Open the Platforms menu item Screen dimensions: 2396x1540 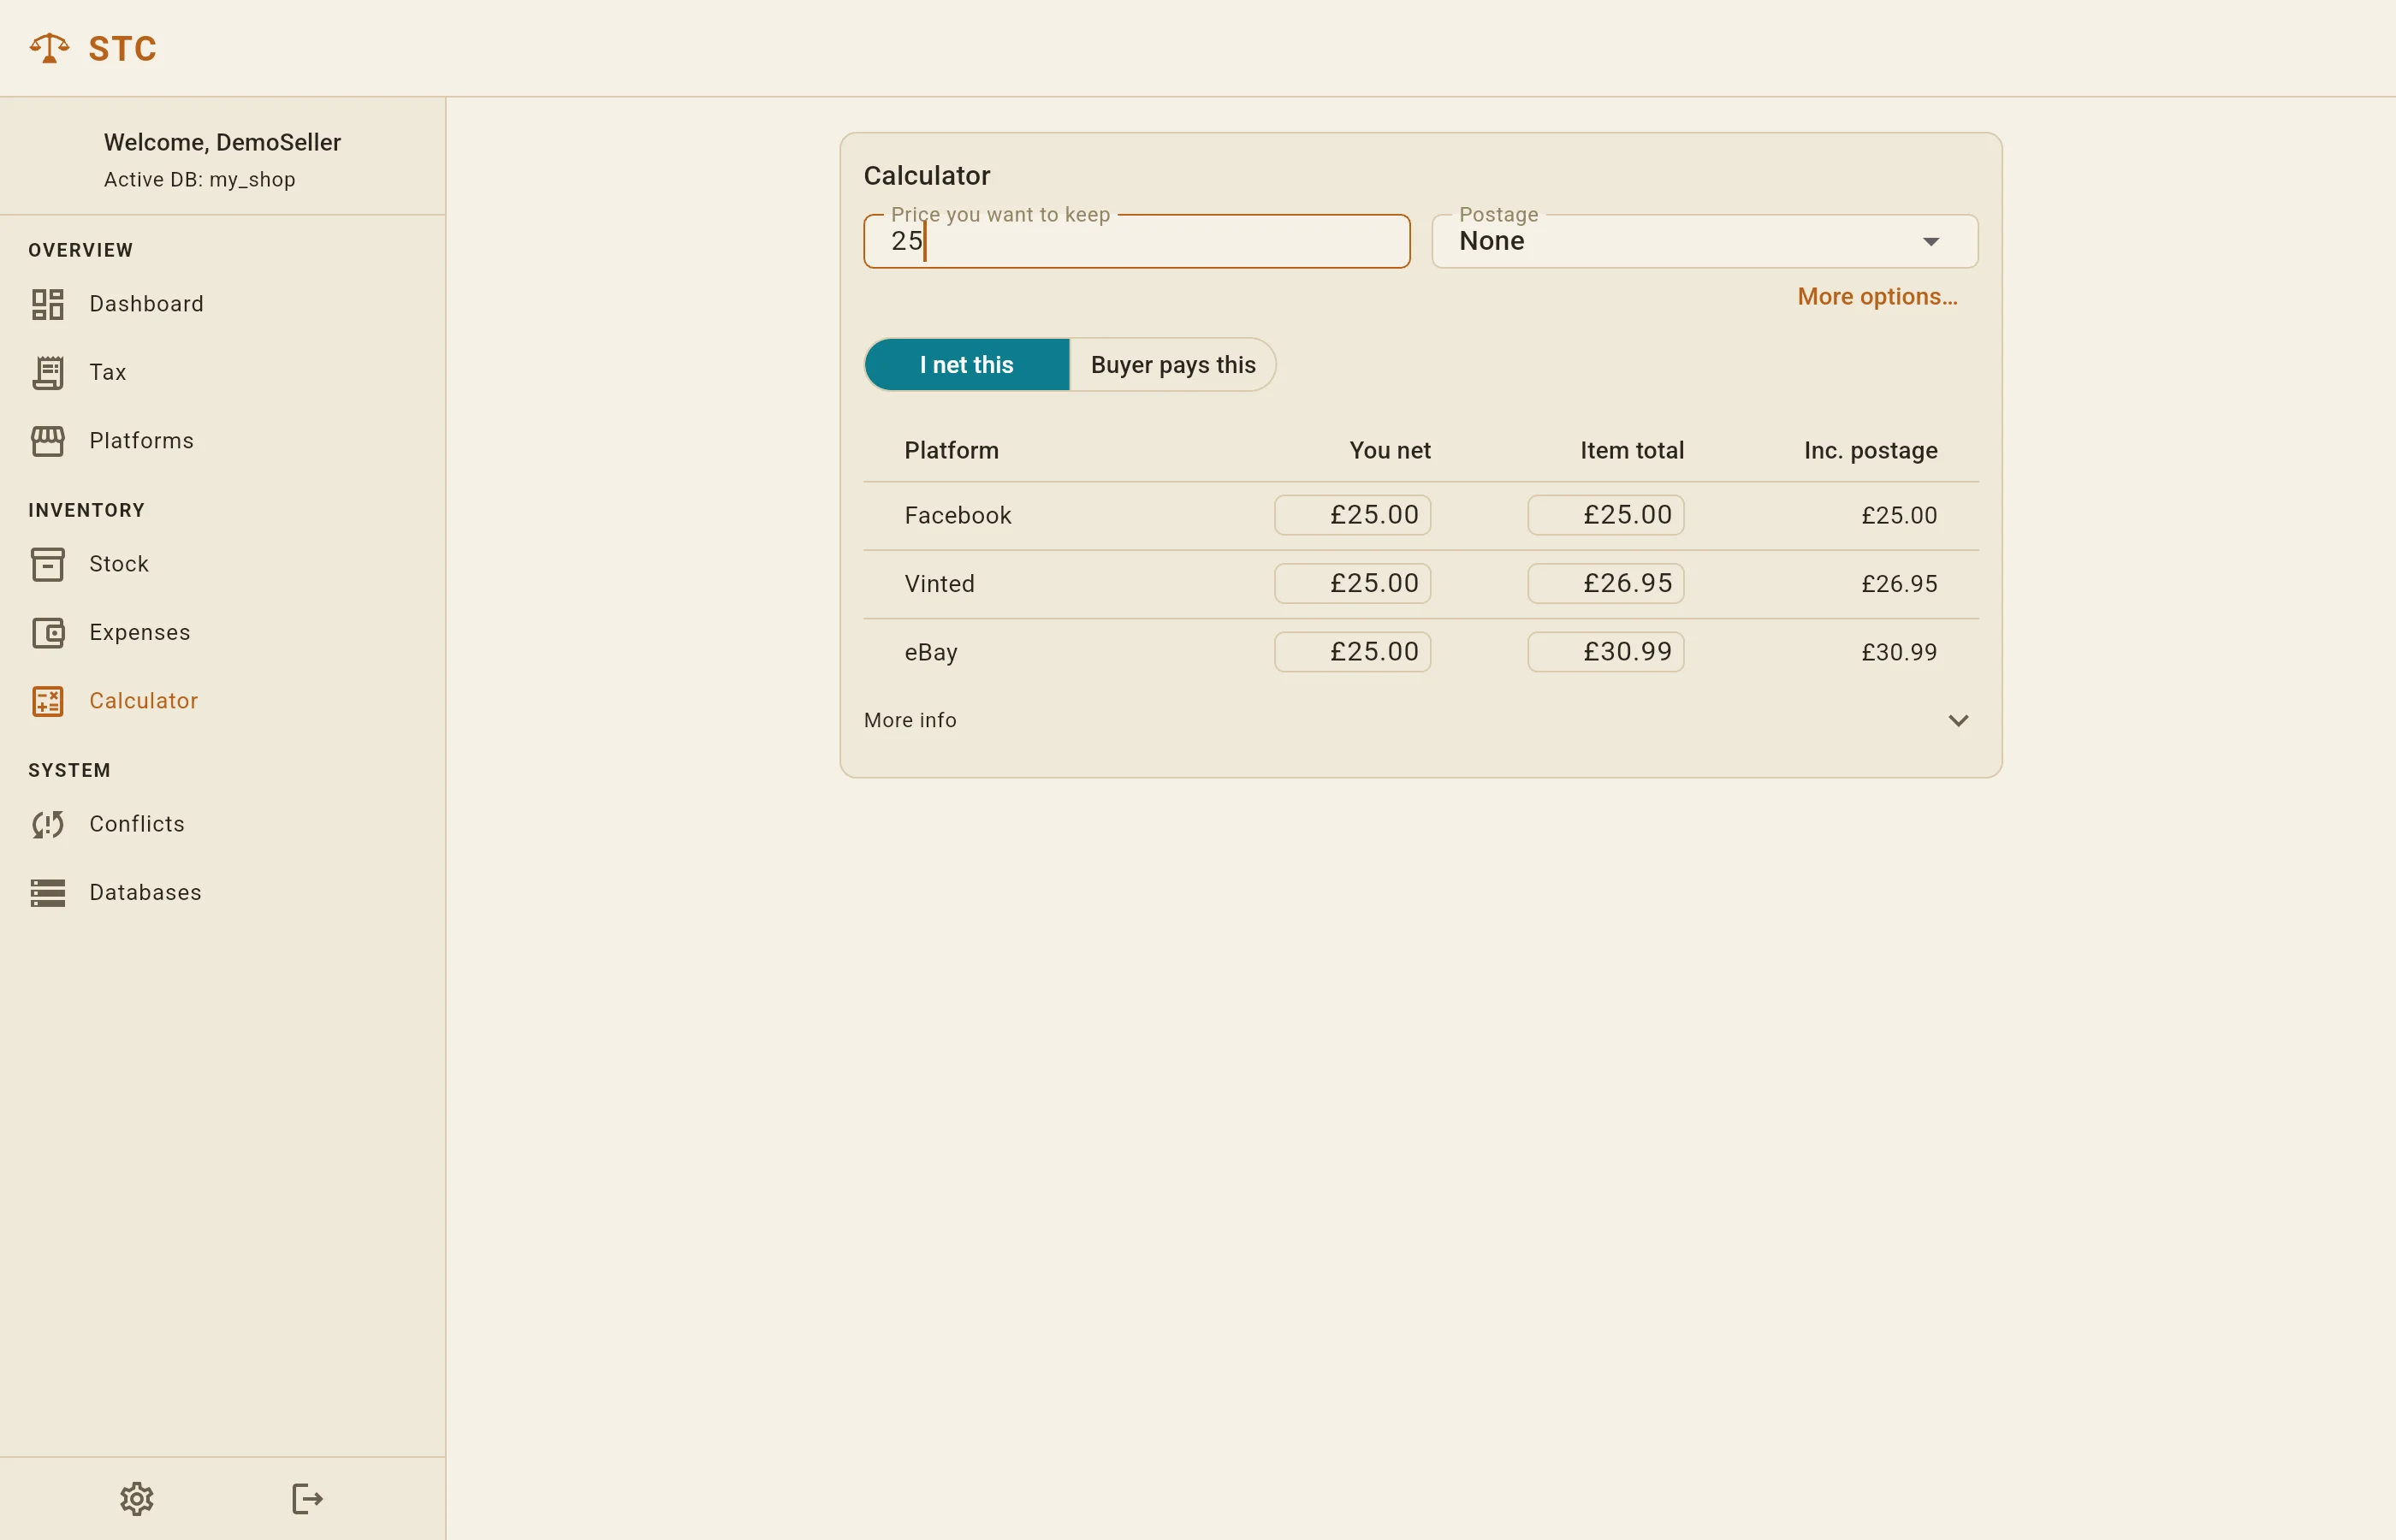tap(222, 441)
